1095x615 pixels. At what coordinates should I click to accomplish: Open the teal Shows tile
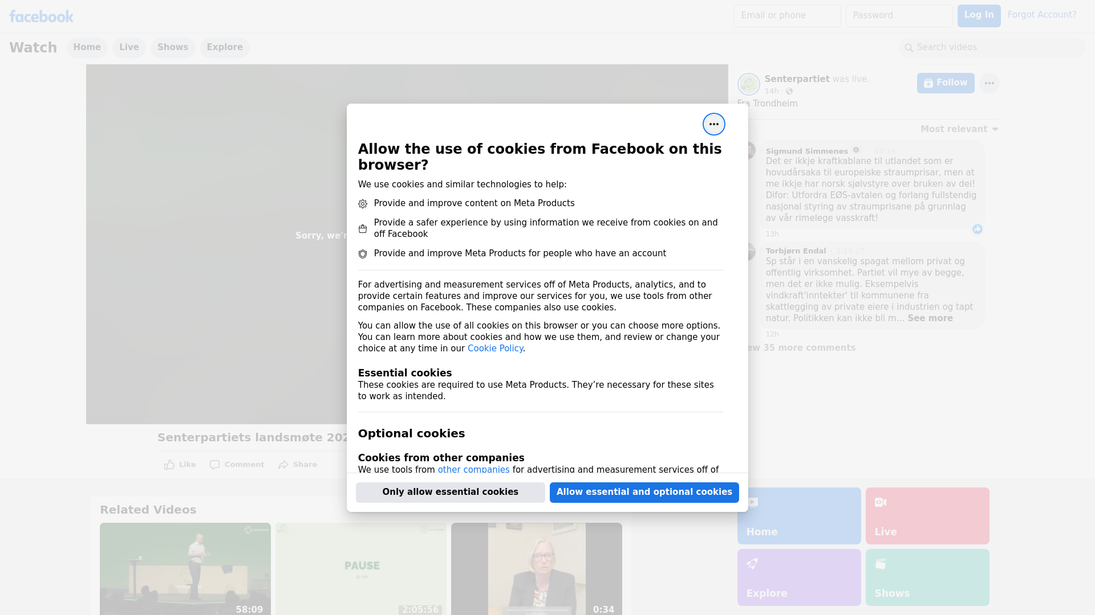[x=927, y=577]
